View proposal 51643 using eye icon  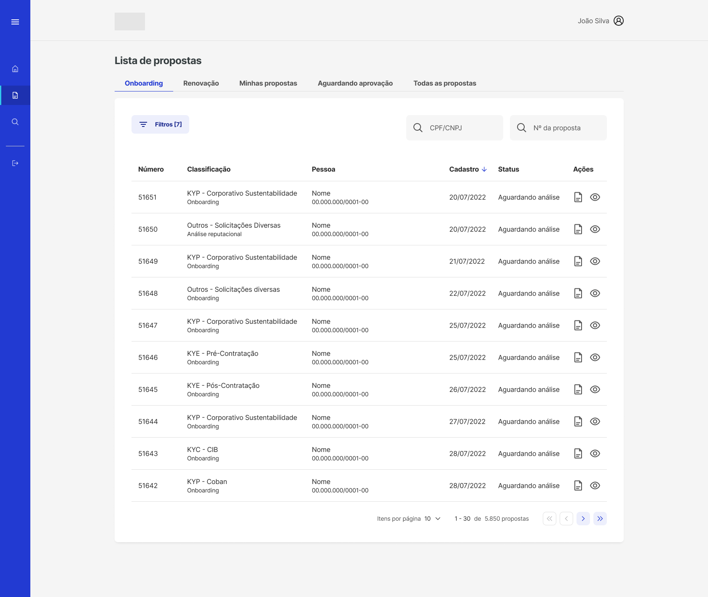coord(595,454)
